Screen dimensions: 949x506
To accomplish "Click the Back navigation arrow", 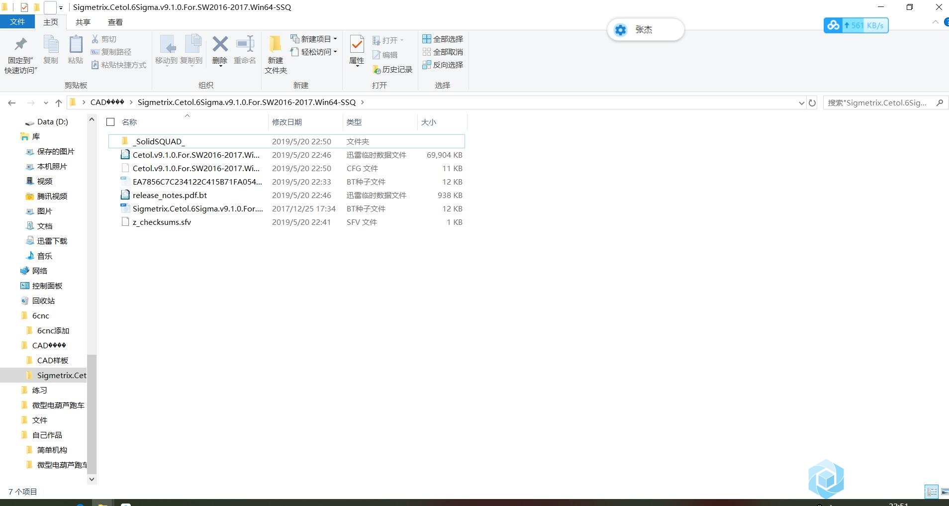I will click(x=12, y=102).
